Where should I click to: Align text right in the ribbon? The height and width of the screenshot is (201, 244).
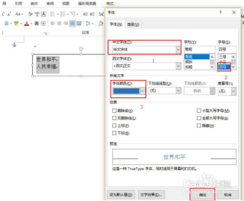pyautogui.click(x=66, y=23)
